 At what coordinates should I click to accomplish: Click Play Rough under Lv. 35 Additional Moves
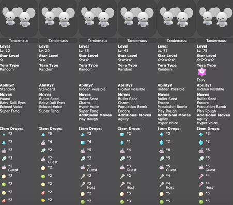point(88,119)
